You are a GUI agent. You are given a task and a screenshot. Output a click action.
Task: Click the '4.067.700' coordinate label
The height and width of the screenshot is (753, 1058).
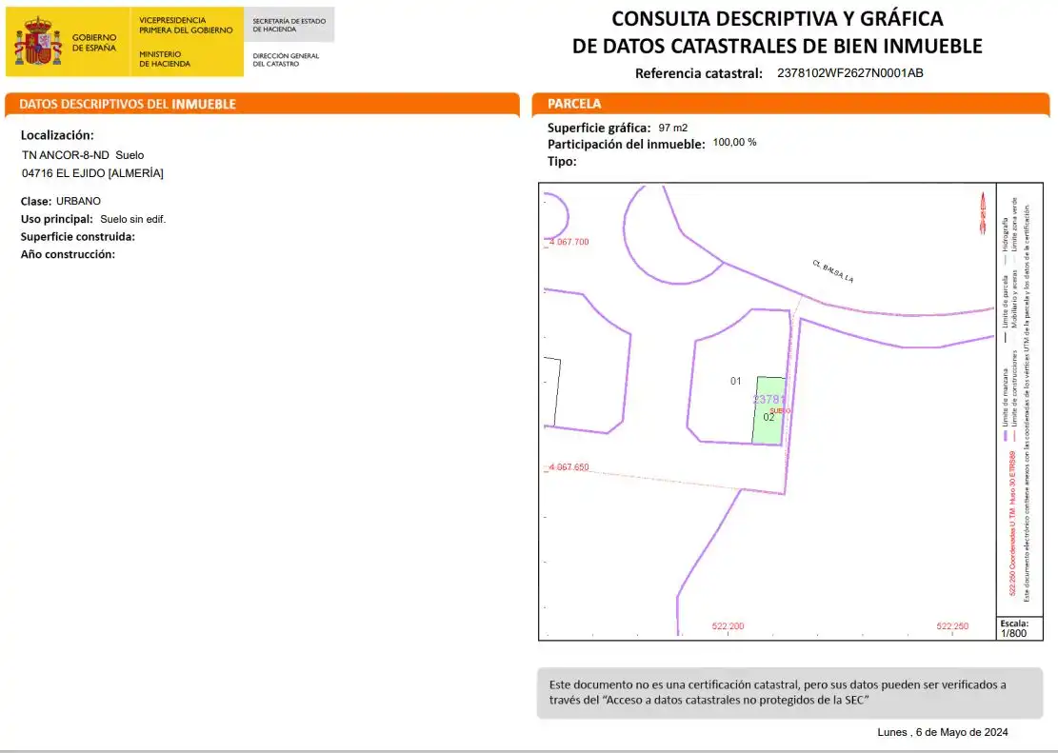(569, 242)
